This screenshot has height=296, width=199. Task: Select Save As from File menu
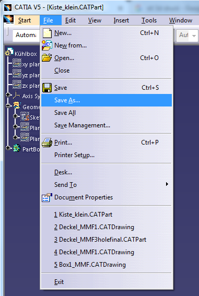point(107,100)
